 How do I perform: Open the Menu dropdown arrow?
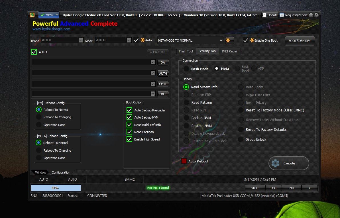click(x=57, y=15)
